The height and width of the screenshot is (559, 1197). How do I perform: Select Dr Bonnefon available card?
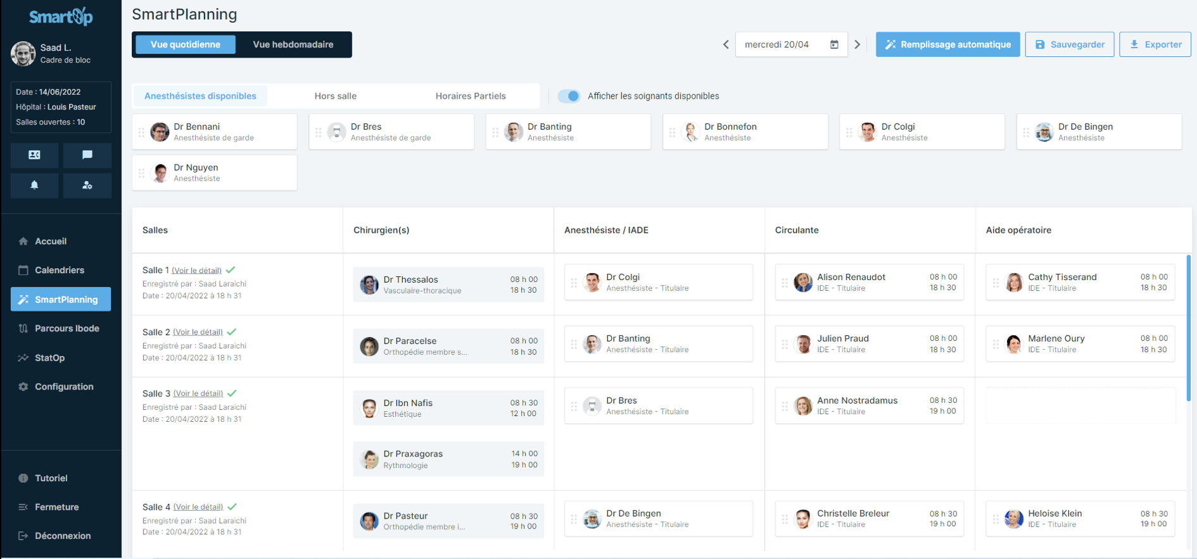click(745, 132)
